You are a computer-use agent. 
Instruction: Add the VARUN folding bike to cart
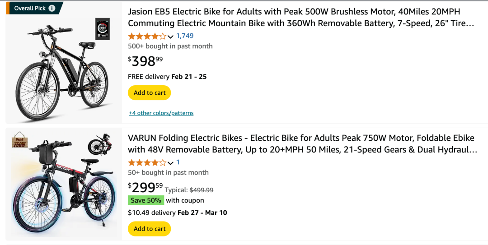pyautogui.click(x=150, y=229)
